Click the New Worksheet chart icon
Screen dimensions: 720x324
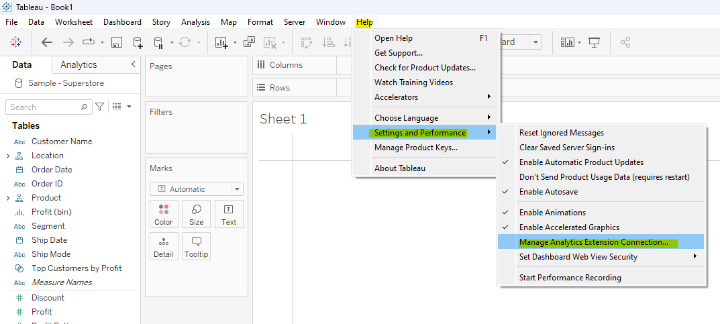221,42
